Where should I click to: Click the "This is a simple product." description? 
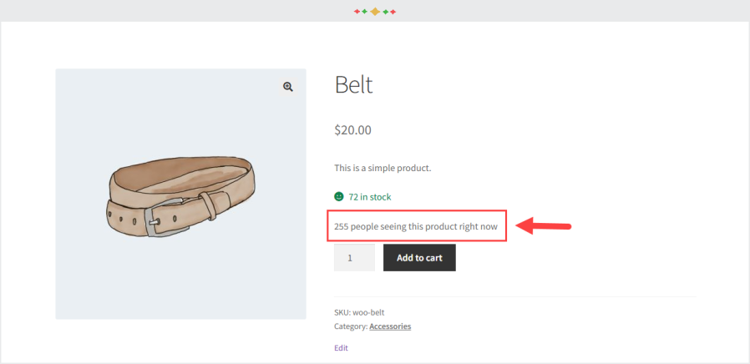383,168
